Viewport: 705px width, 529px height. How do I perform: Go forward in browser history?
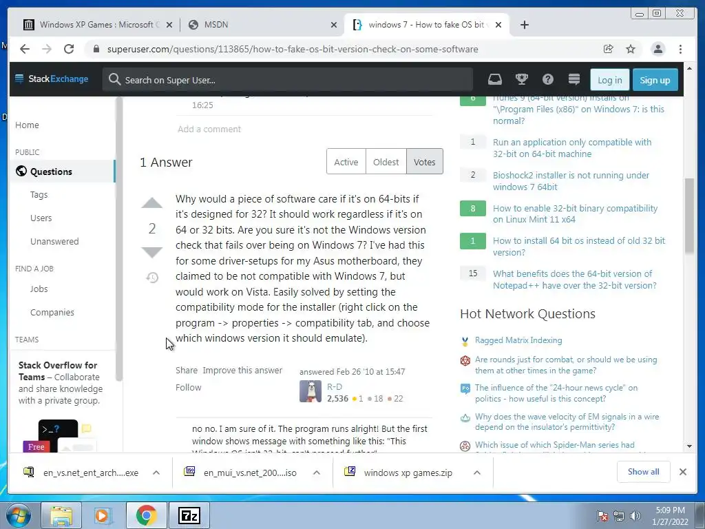pos(47,49)
